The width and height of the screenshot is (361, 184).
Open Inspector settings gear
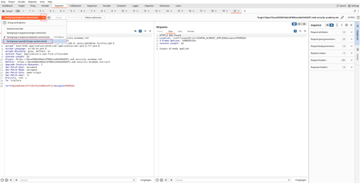click(x=347, y=25)
